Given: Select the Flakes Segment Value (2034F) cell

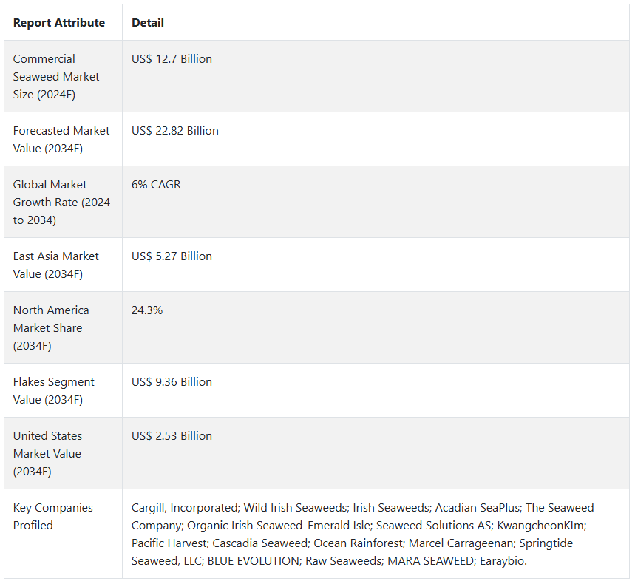Looking at the screenshot, I should [54, 390].
